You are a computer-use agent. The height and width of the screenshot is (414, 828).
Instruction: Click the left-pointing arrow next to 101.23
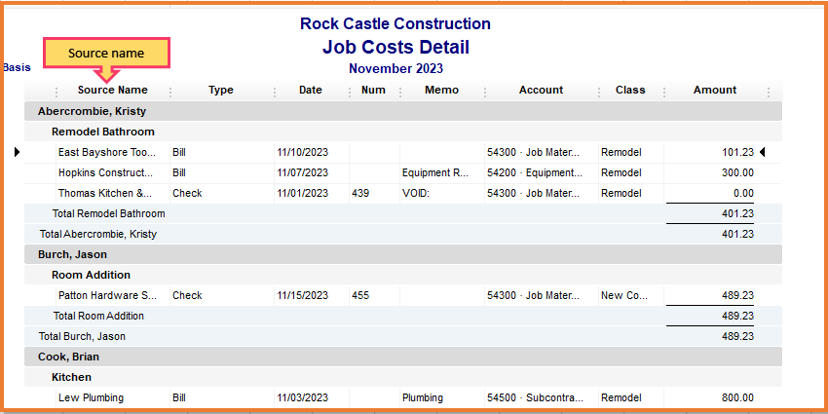762,152
